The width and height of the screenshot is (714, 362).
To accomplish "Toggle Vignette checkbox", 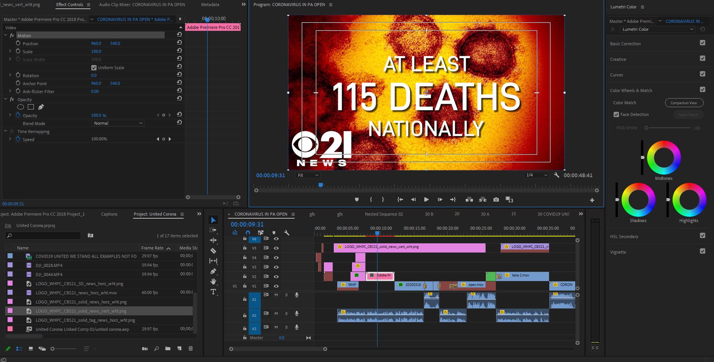I will pos(703,251).
